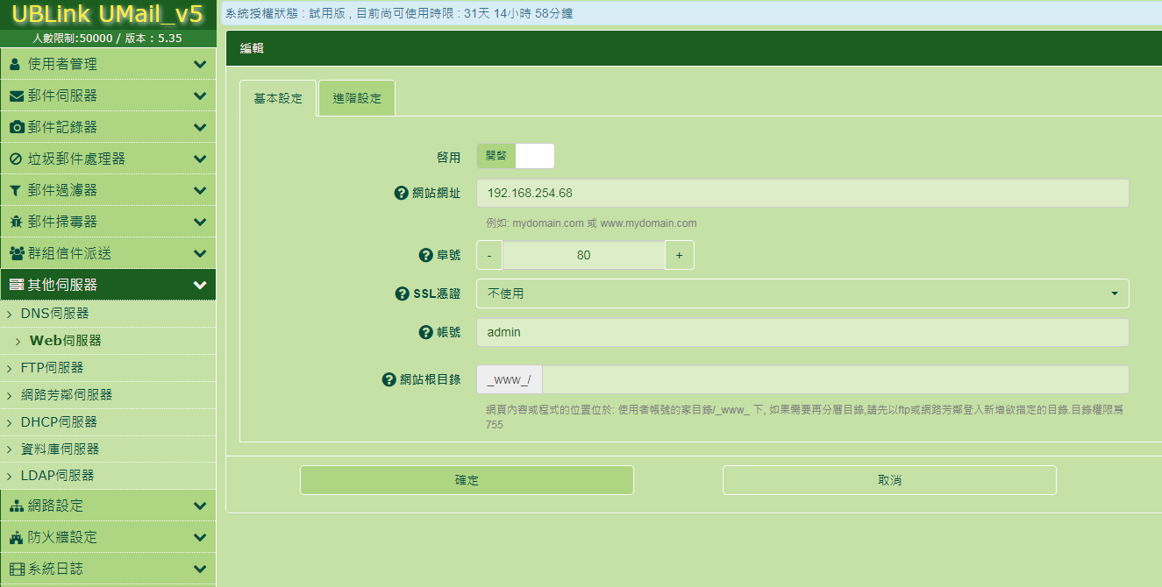The width and height of the screenshot is (1162, 587).
Task: Click the camera icon for 郵件記錄器
Action: tap(16, 127)
